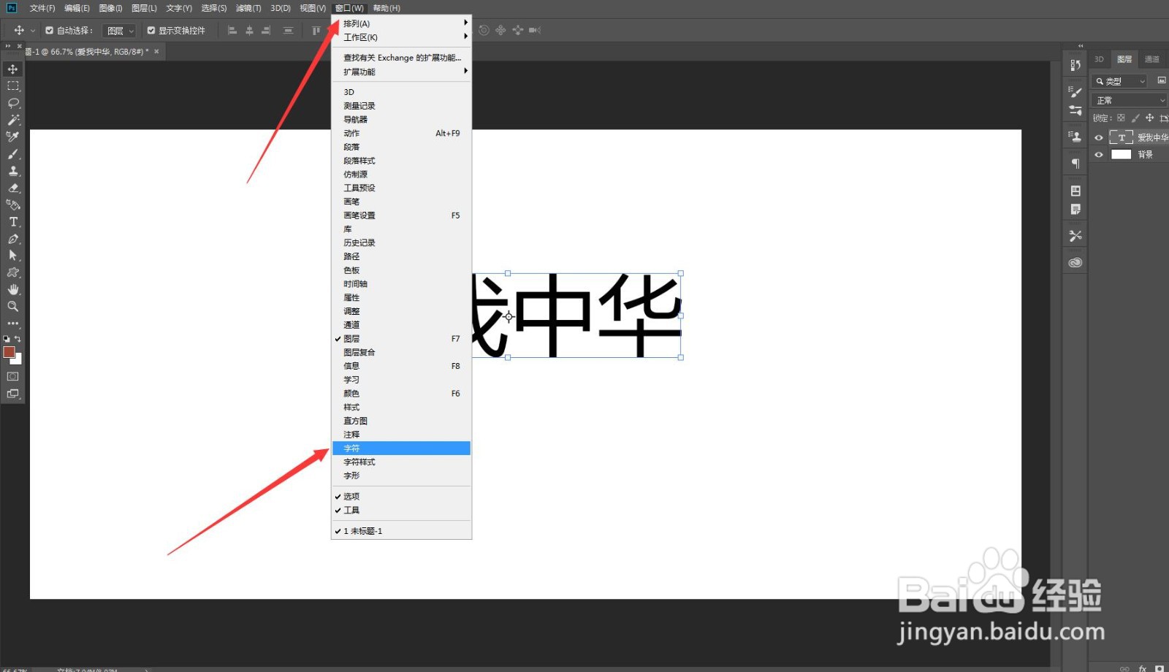Select the Lasso tool
The width and height of the screenshot is (1169, 672).
(x=12, y=103)
